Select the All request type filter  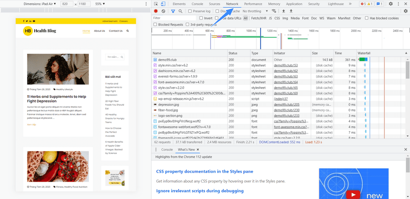point(246,18)
